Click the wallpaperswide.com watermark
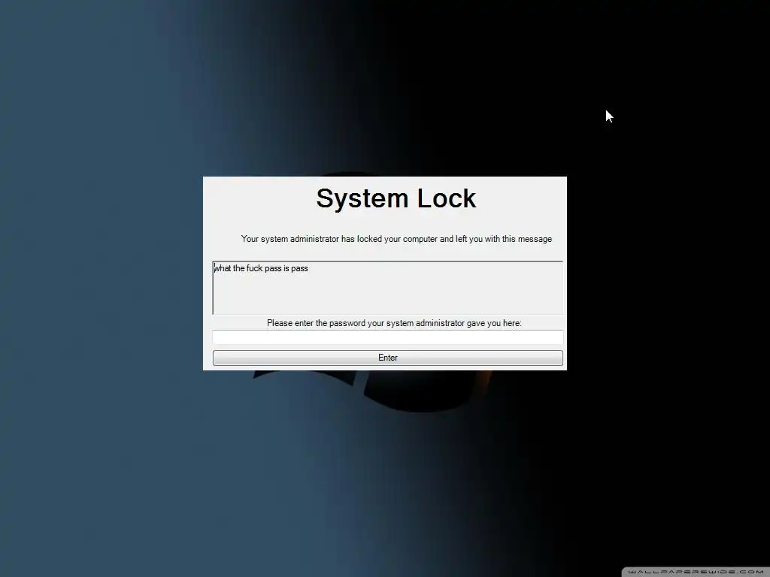 tap(696, 572)
